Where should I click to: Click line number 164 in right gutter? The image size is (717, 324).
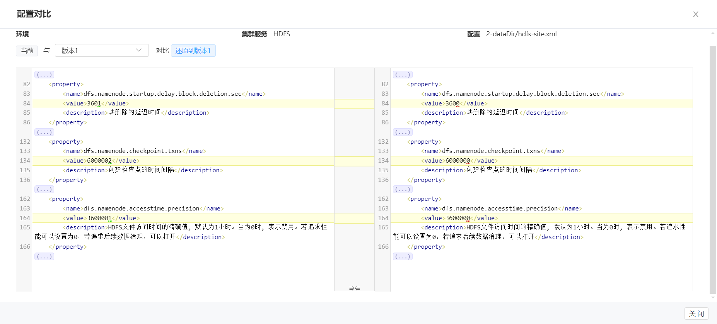(383, 218)
